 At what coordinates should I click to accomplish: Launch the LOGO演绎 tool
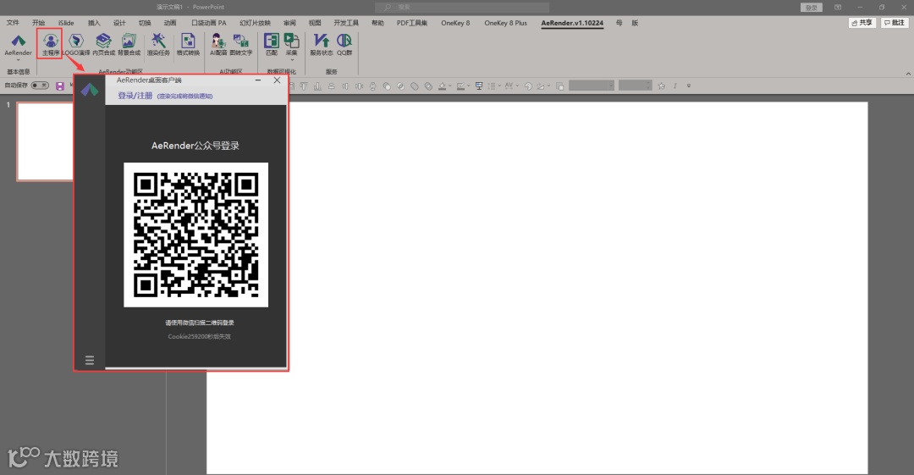76,44
